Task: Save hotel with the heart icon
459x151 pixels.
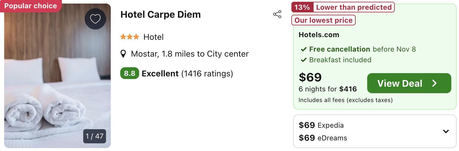Action: (95, 19)
